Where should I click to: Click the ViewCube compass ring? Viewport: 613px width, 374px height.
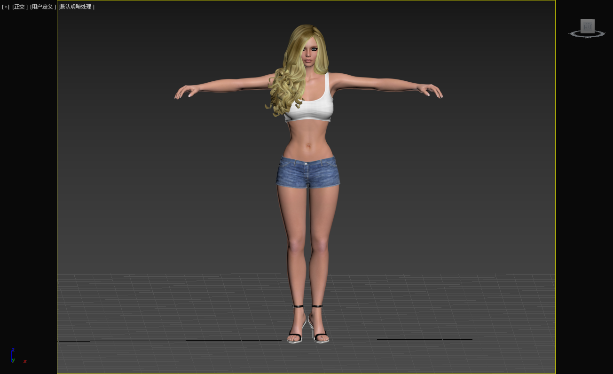coord(574,34)
